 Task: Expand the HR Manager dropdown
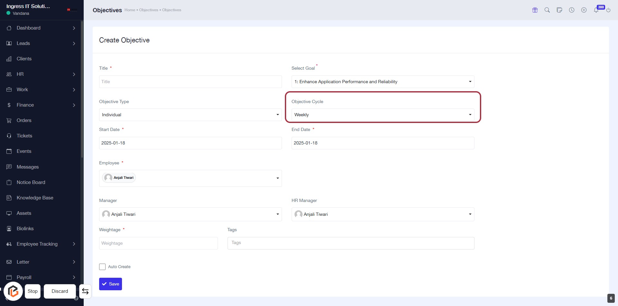point(382,214)
